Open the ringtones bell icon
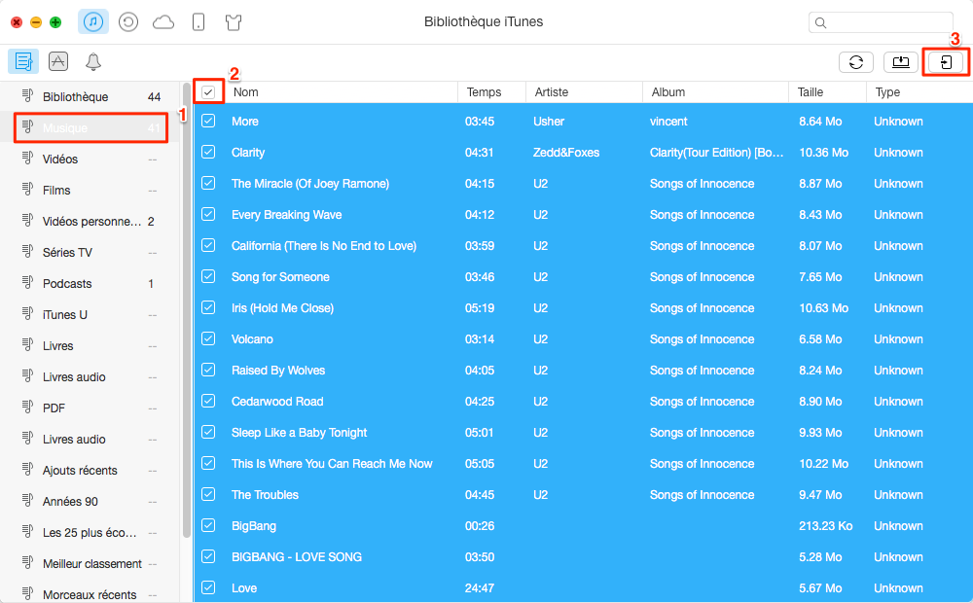 pos(93,61)
